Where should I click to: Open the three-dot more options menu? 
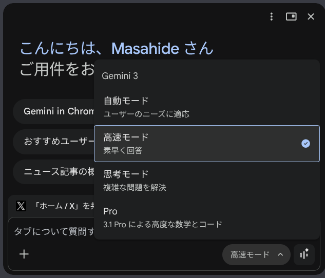pyautogui.click(x=272, y=17)
